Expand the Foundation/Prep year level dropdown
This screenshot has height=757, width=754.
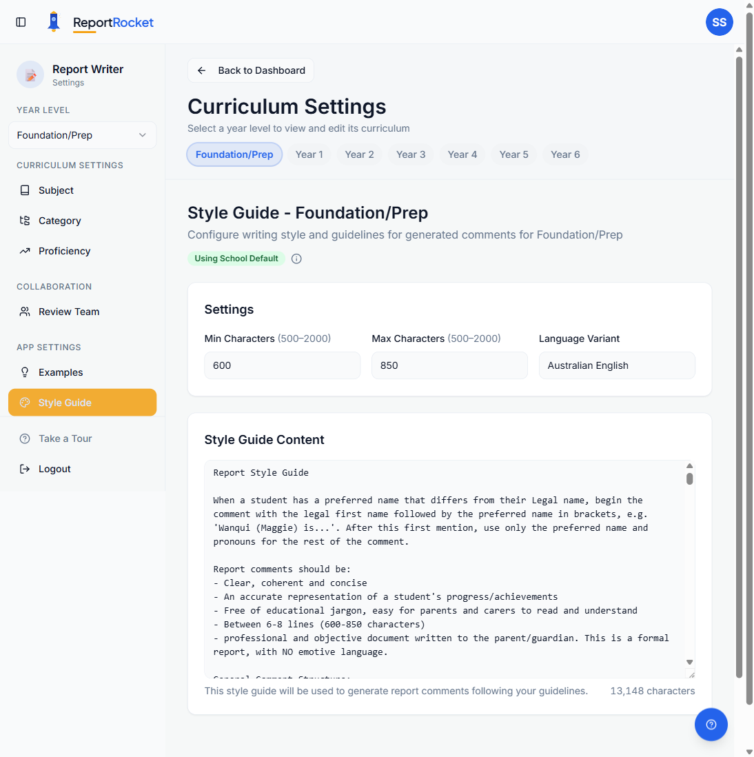82,135
